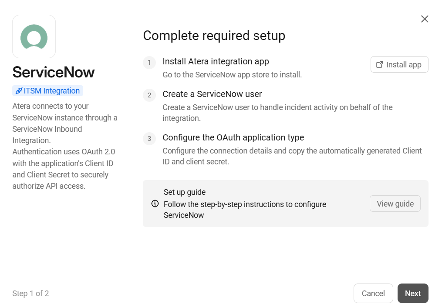Proceed with the Next button

coord(413,293)
